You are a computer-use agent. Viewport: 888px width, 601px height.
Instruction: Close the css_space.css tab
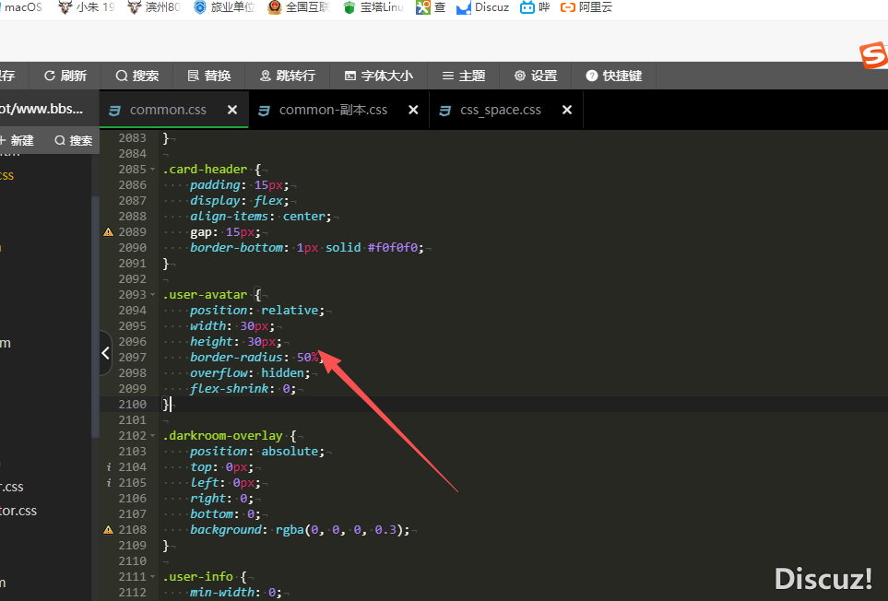(566, 110)
